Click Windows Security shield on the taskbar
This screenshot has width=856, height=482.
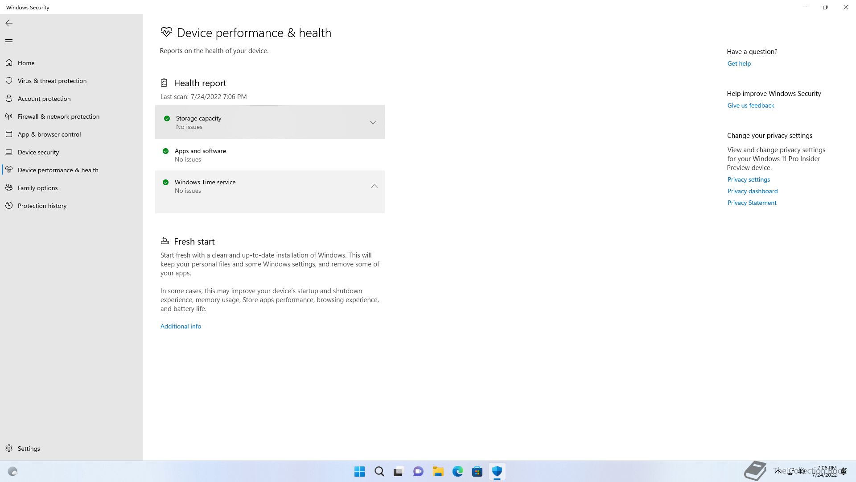coord(497,472)
